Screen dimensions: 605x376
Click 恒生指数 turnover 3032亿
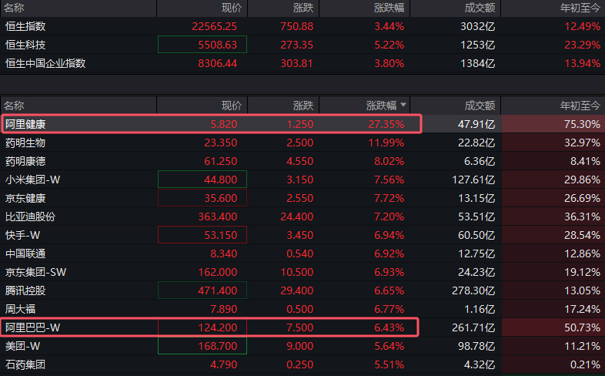click(x=478, y=26)
